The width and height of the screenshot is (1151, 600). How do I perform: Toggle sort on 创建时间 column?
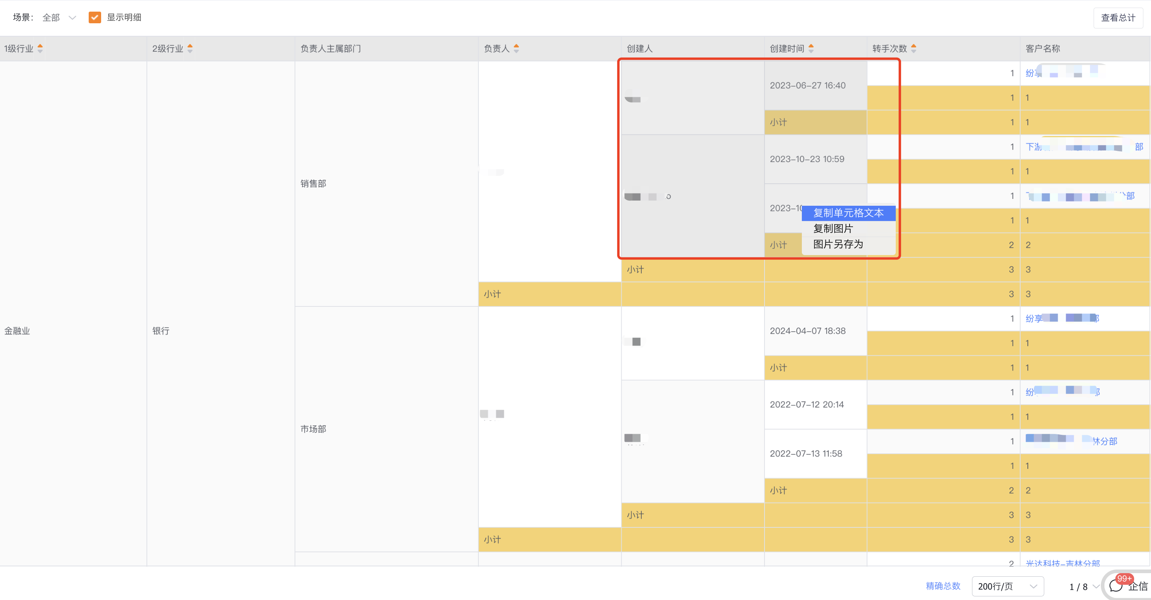coord(811,48)
